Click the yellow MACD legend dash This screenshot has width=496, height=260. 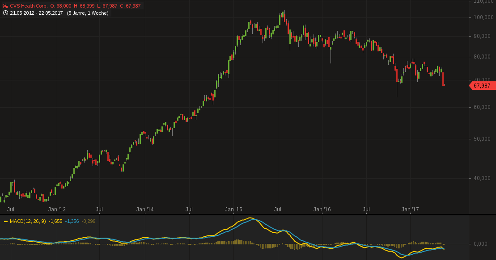pyautogui.click(x=6, y=221)
